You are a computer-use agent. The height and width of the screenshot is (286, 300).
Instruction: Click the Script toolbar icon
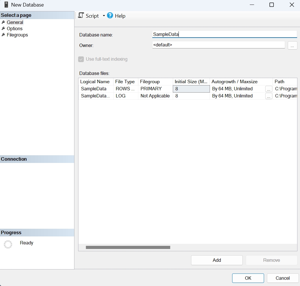click(81, 16)
